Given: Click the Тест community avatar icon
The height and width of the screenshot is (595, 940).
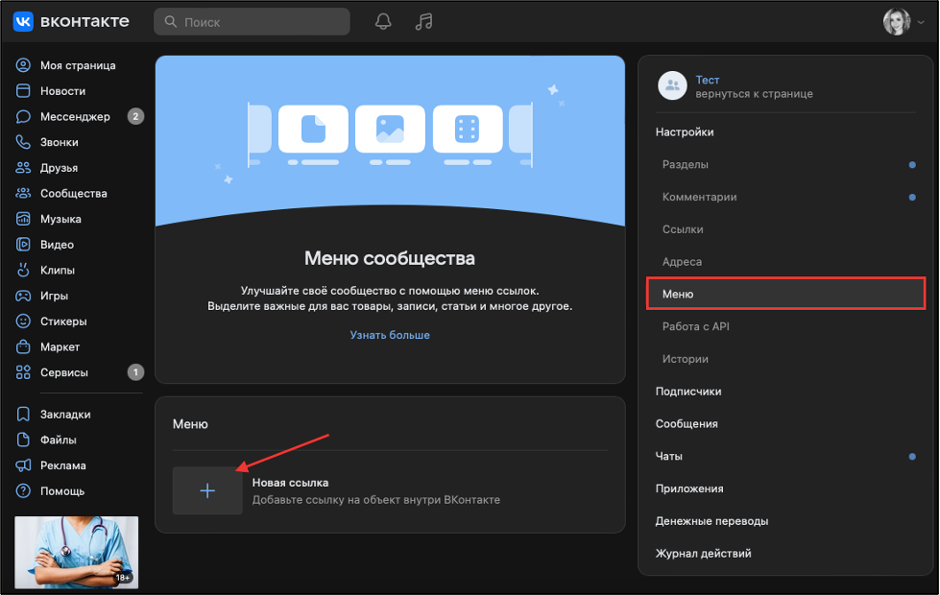Looking at the screenshot, I should coord(672,85).
